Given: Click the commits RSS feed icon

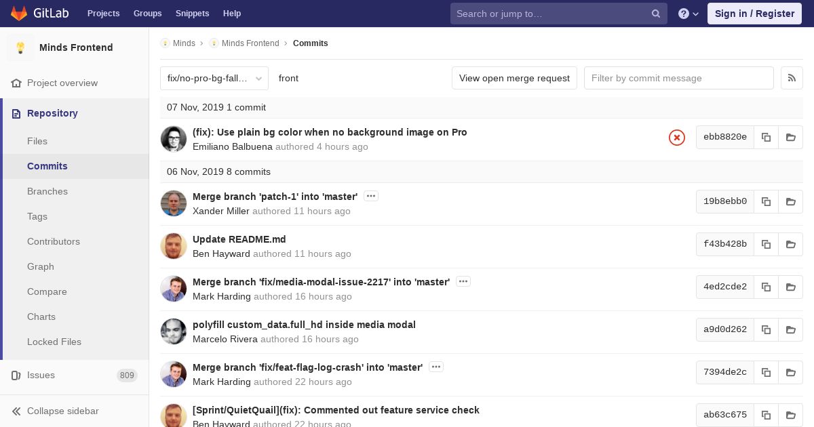Looking at the screenshot, I should click(x=792, y=78).
